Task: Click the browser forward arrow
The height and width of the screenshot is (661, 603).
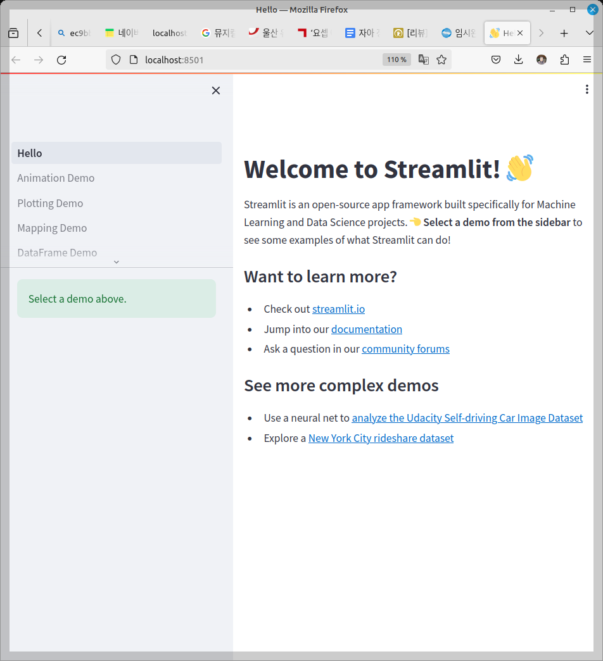Action: pyautogui.click(x=39, y=60)
